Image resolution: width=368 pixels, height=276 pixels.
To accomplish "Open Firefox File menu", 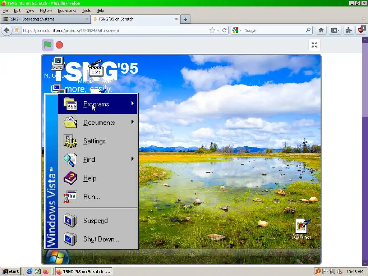I will (5, 10).
